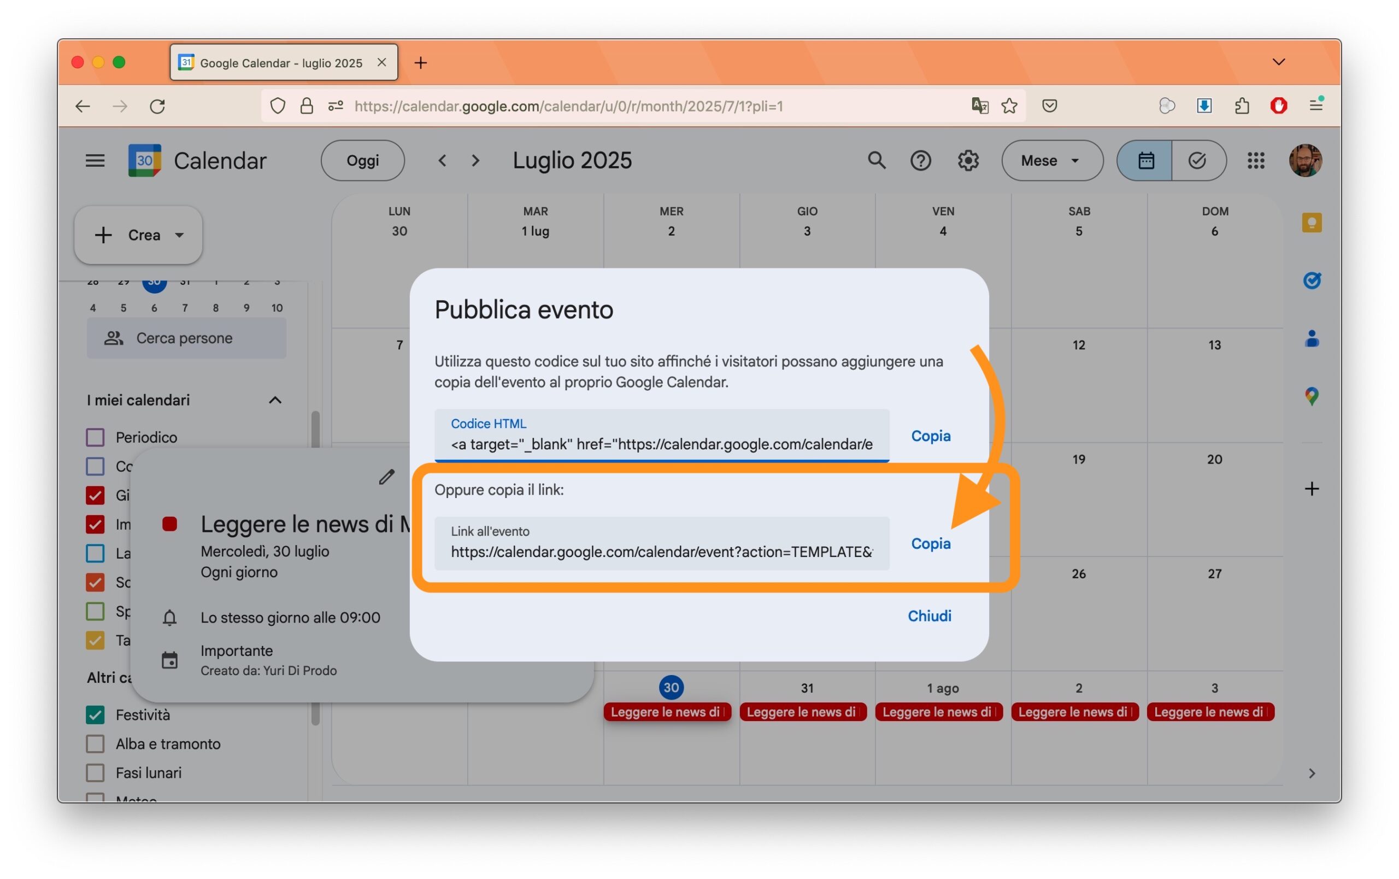
Task: Open Google Keep in side panel
Action: tap(1311, 222)
